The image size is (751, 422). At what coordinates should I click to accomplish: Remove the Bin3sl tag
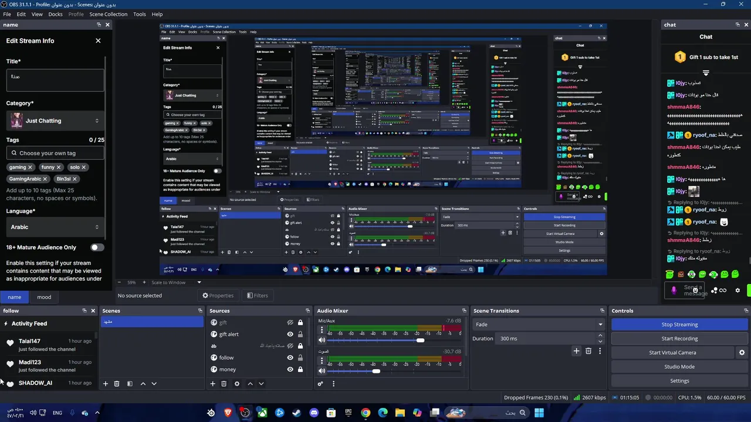[x=75, y=179]
